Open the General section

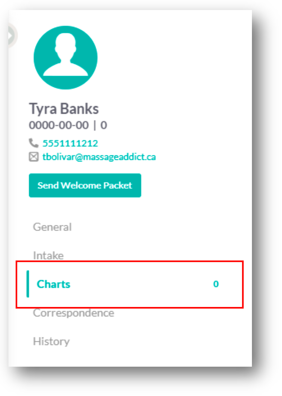(52, 227)
